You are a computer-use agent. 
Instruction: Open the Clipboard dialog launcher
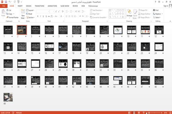(x=19, y=21)
